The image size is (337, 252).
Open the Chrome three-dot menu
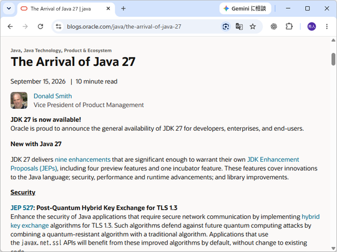(326, 27)
